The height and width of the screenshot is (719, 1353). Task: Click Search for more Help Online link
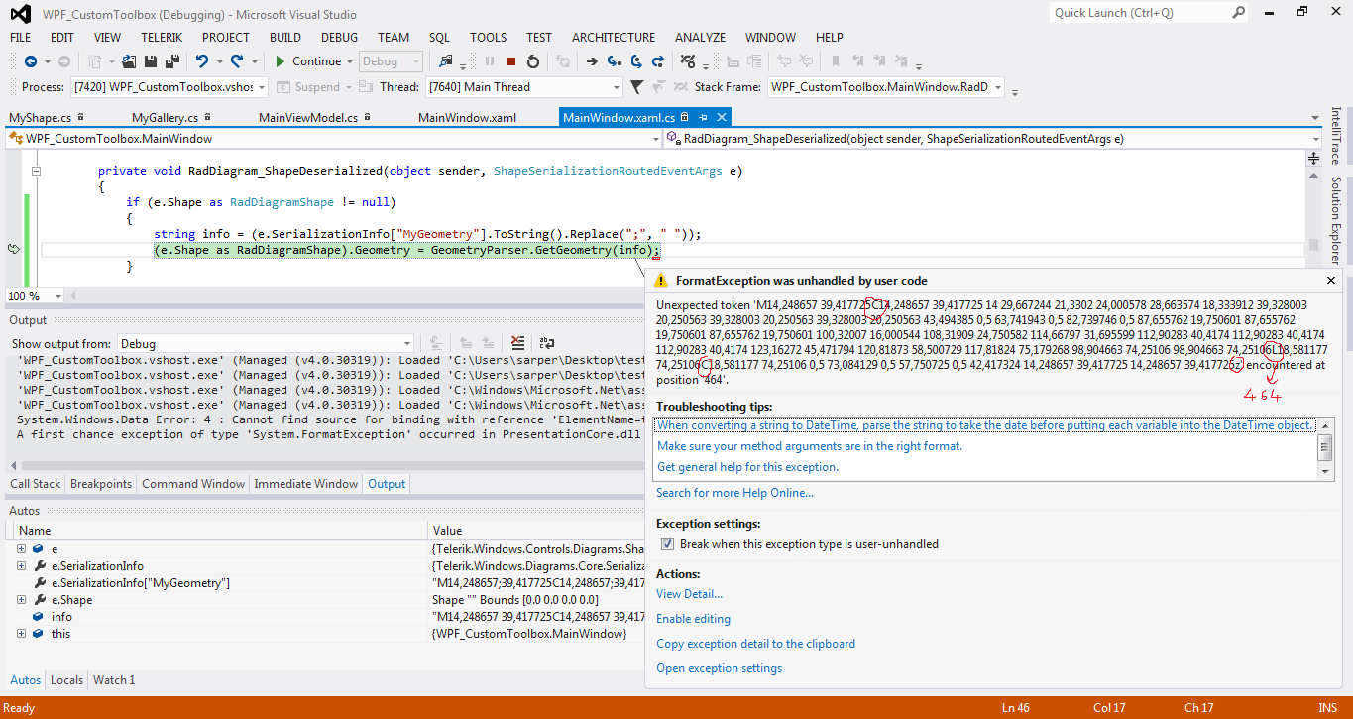[x=734, y=493]
